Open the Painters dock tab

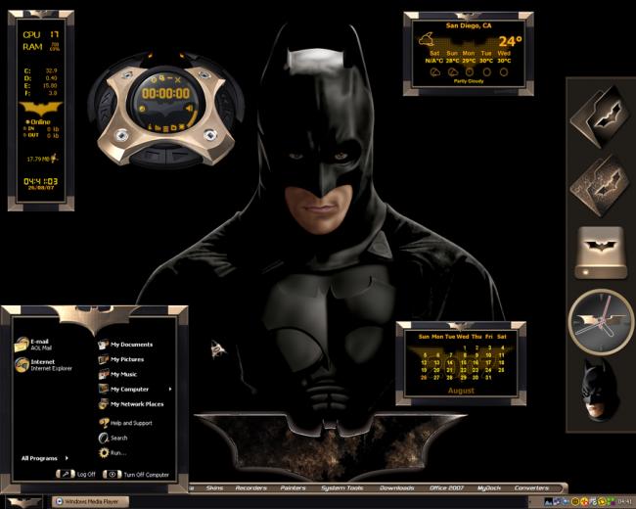[x=293, y=487]
